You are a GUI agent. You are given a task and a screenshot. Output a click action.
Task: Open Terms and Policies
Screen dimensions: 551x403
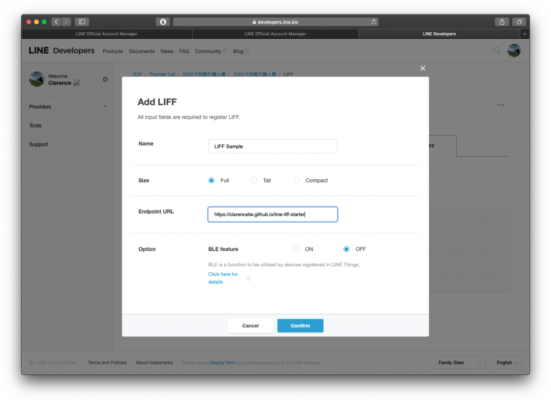pos(107,363)
